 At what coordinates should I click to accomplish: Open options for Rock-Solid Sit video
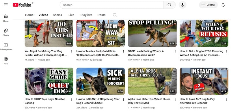[123, 51]
